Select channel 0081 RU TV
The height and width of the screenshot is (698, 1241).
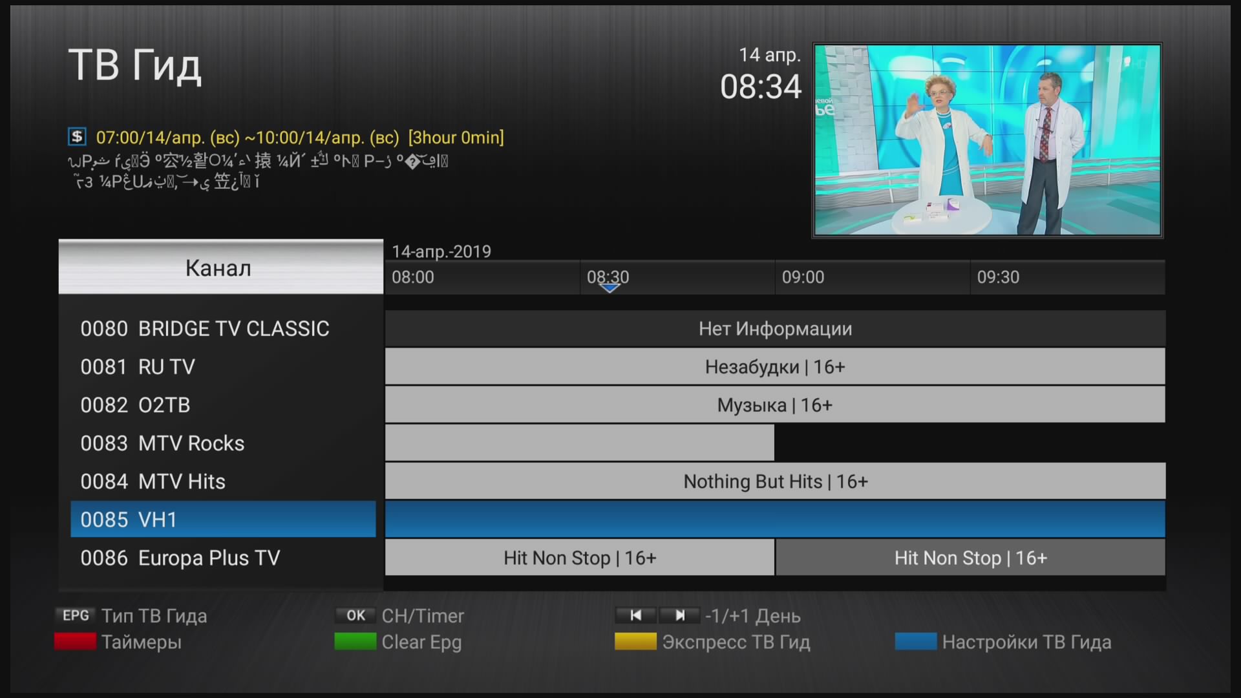coord(223,366)
